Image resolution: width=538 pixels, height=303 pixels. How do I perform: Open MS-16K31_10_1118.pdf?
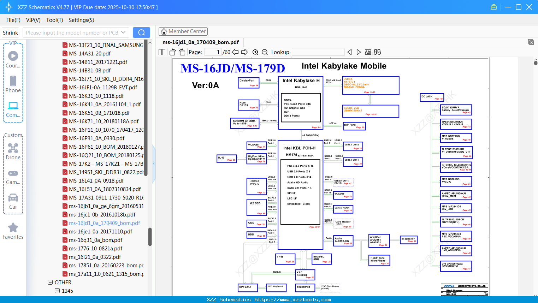pos(96,96)
